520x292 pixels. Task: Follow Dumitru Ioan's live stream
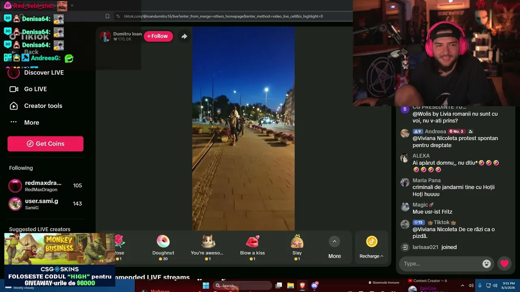click(158, 36)
